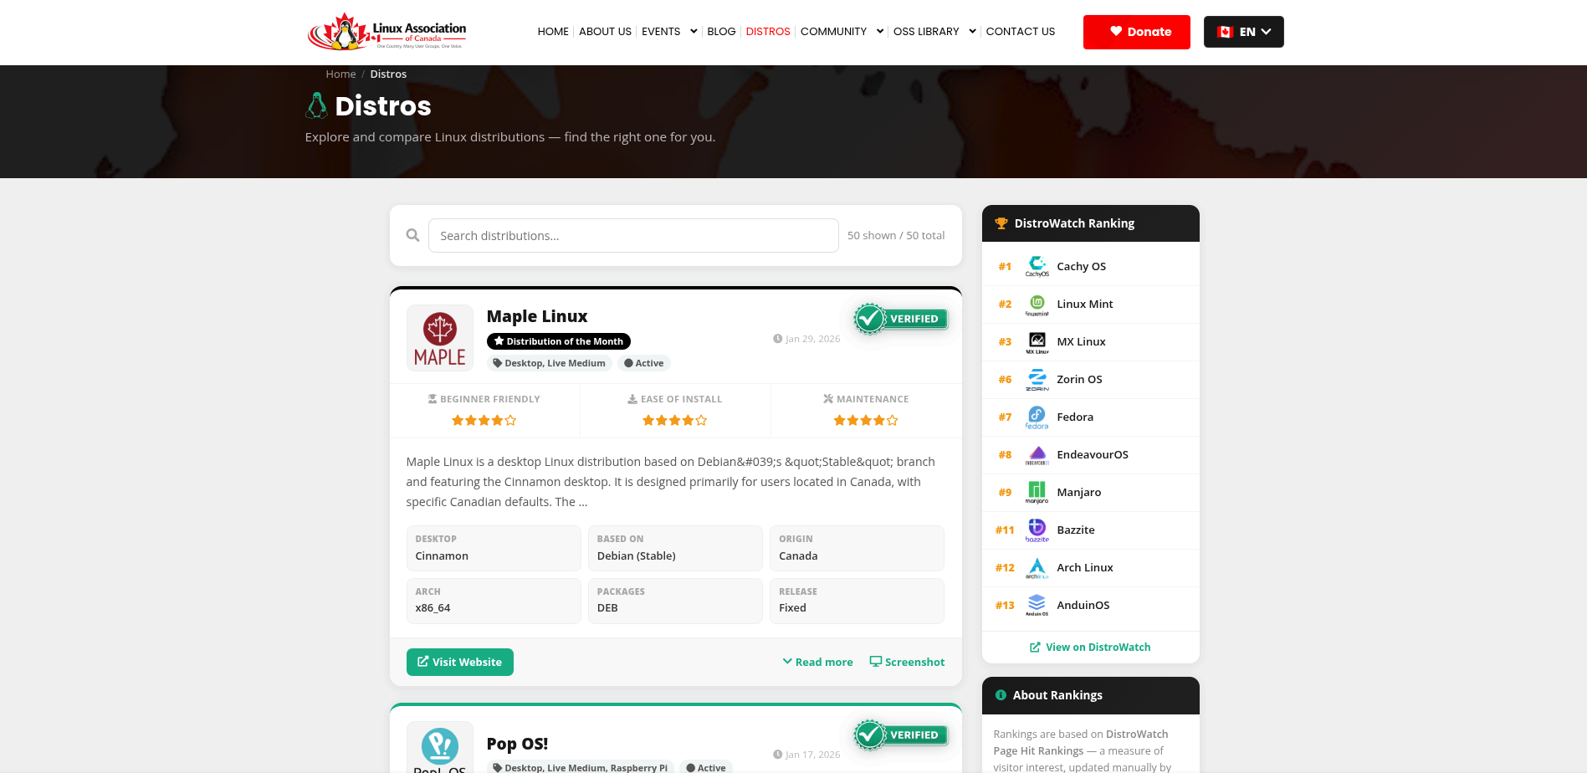
Task: Follow the View on DistroWatch link
Action: pyautogui.click(x=1090, y=647)
